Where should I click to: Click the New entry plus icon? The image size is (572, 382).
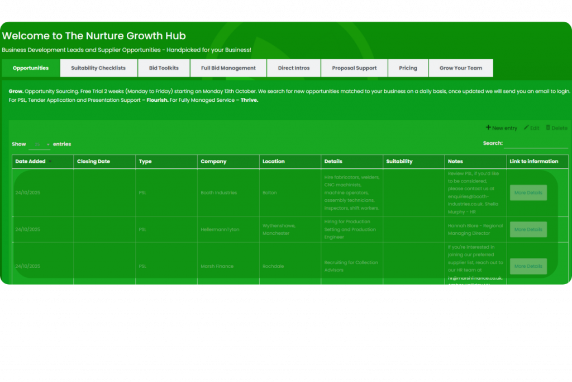coord(488,128)
